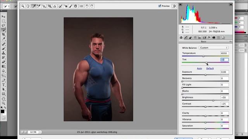
Task: Select the Zoom tool in Camera Raw toolbar
Action: (23, 6)
